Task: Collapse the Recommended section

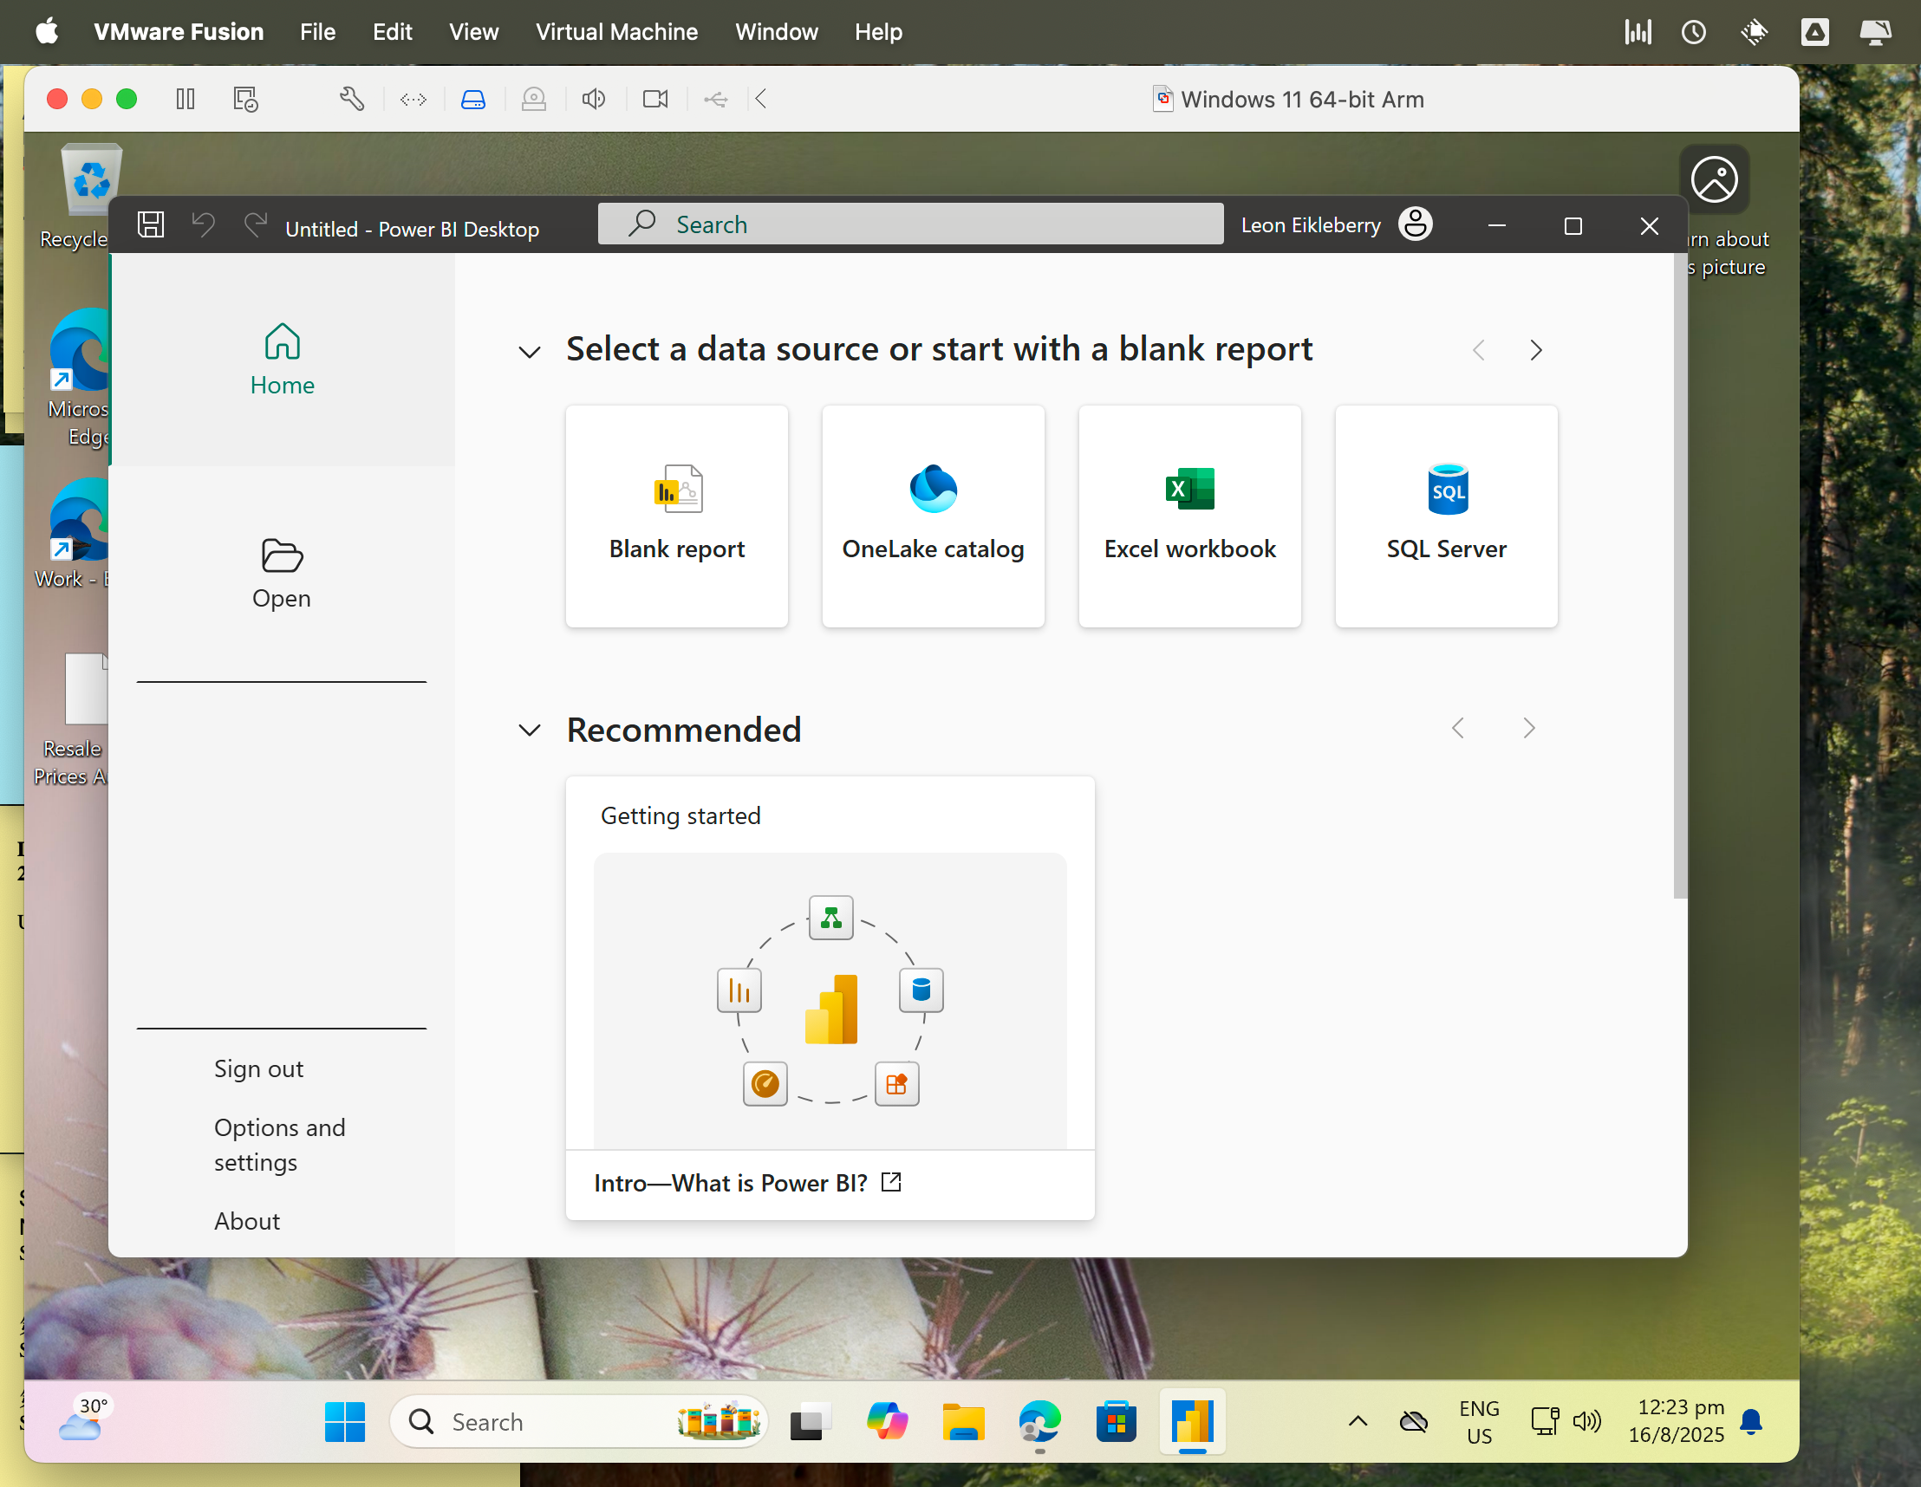Action: (x=530, y=730)
